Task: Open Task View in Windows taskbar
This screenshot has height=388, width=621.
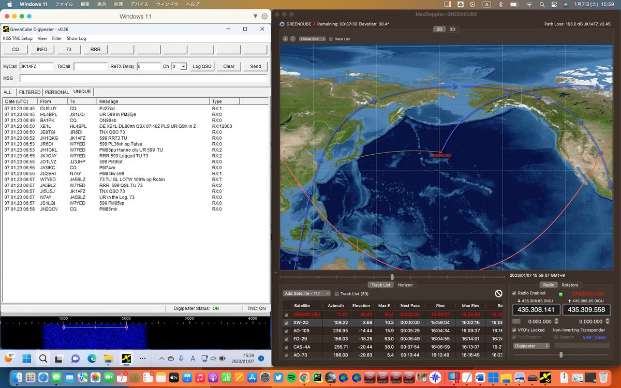Action: (59, 358)
